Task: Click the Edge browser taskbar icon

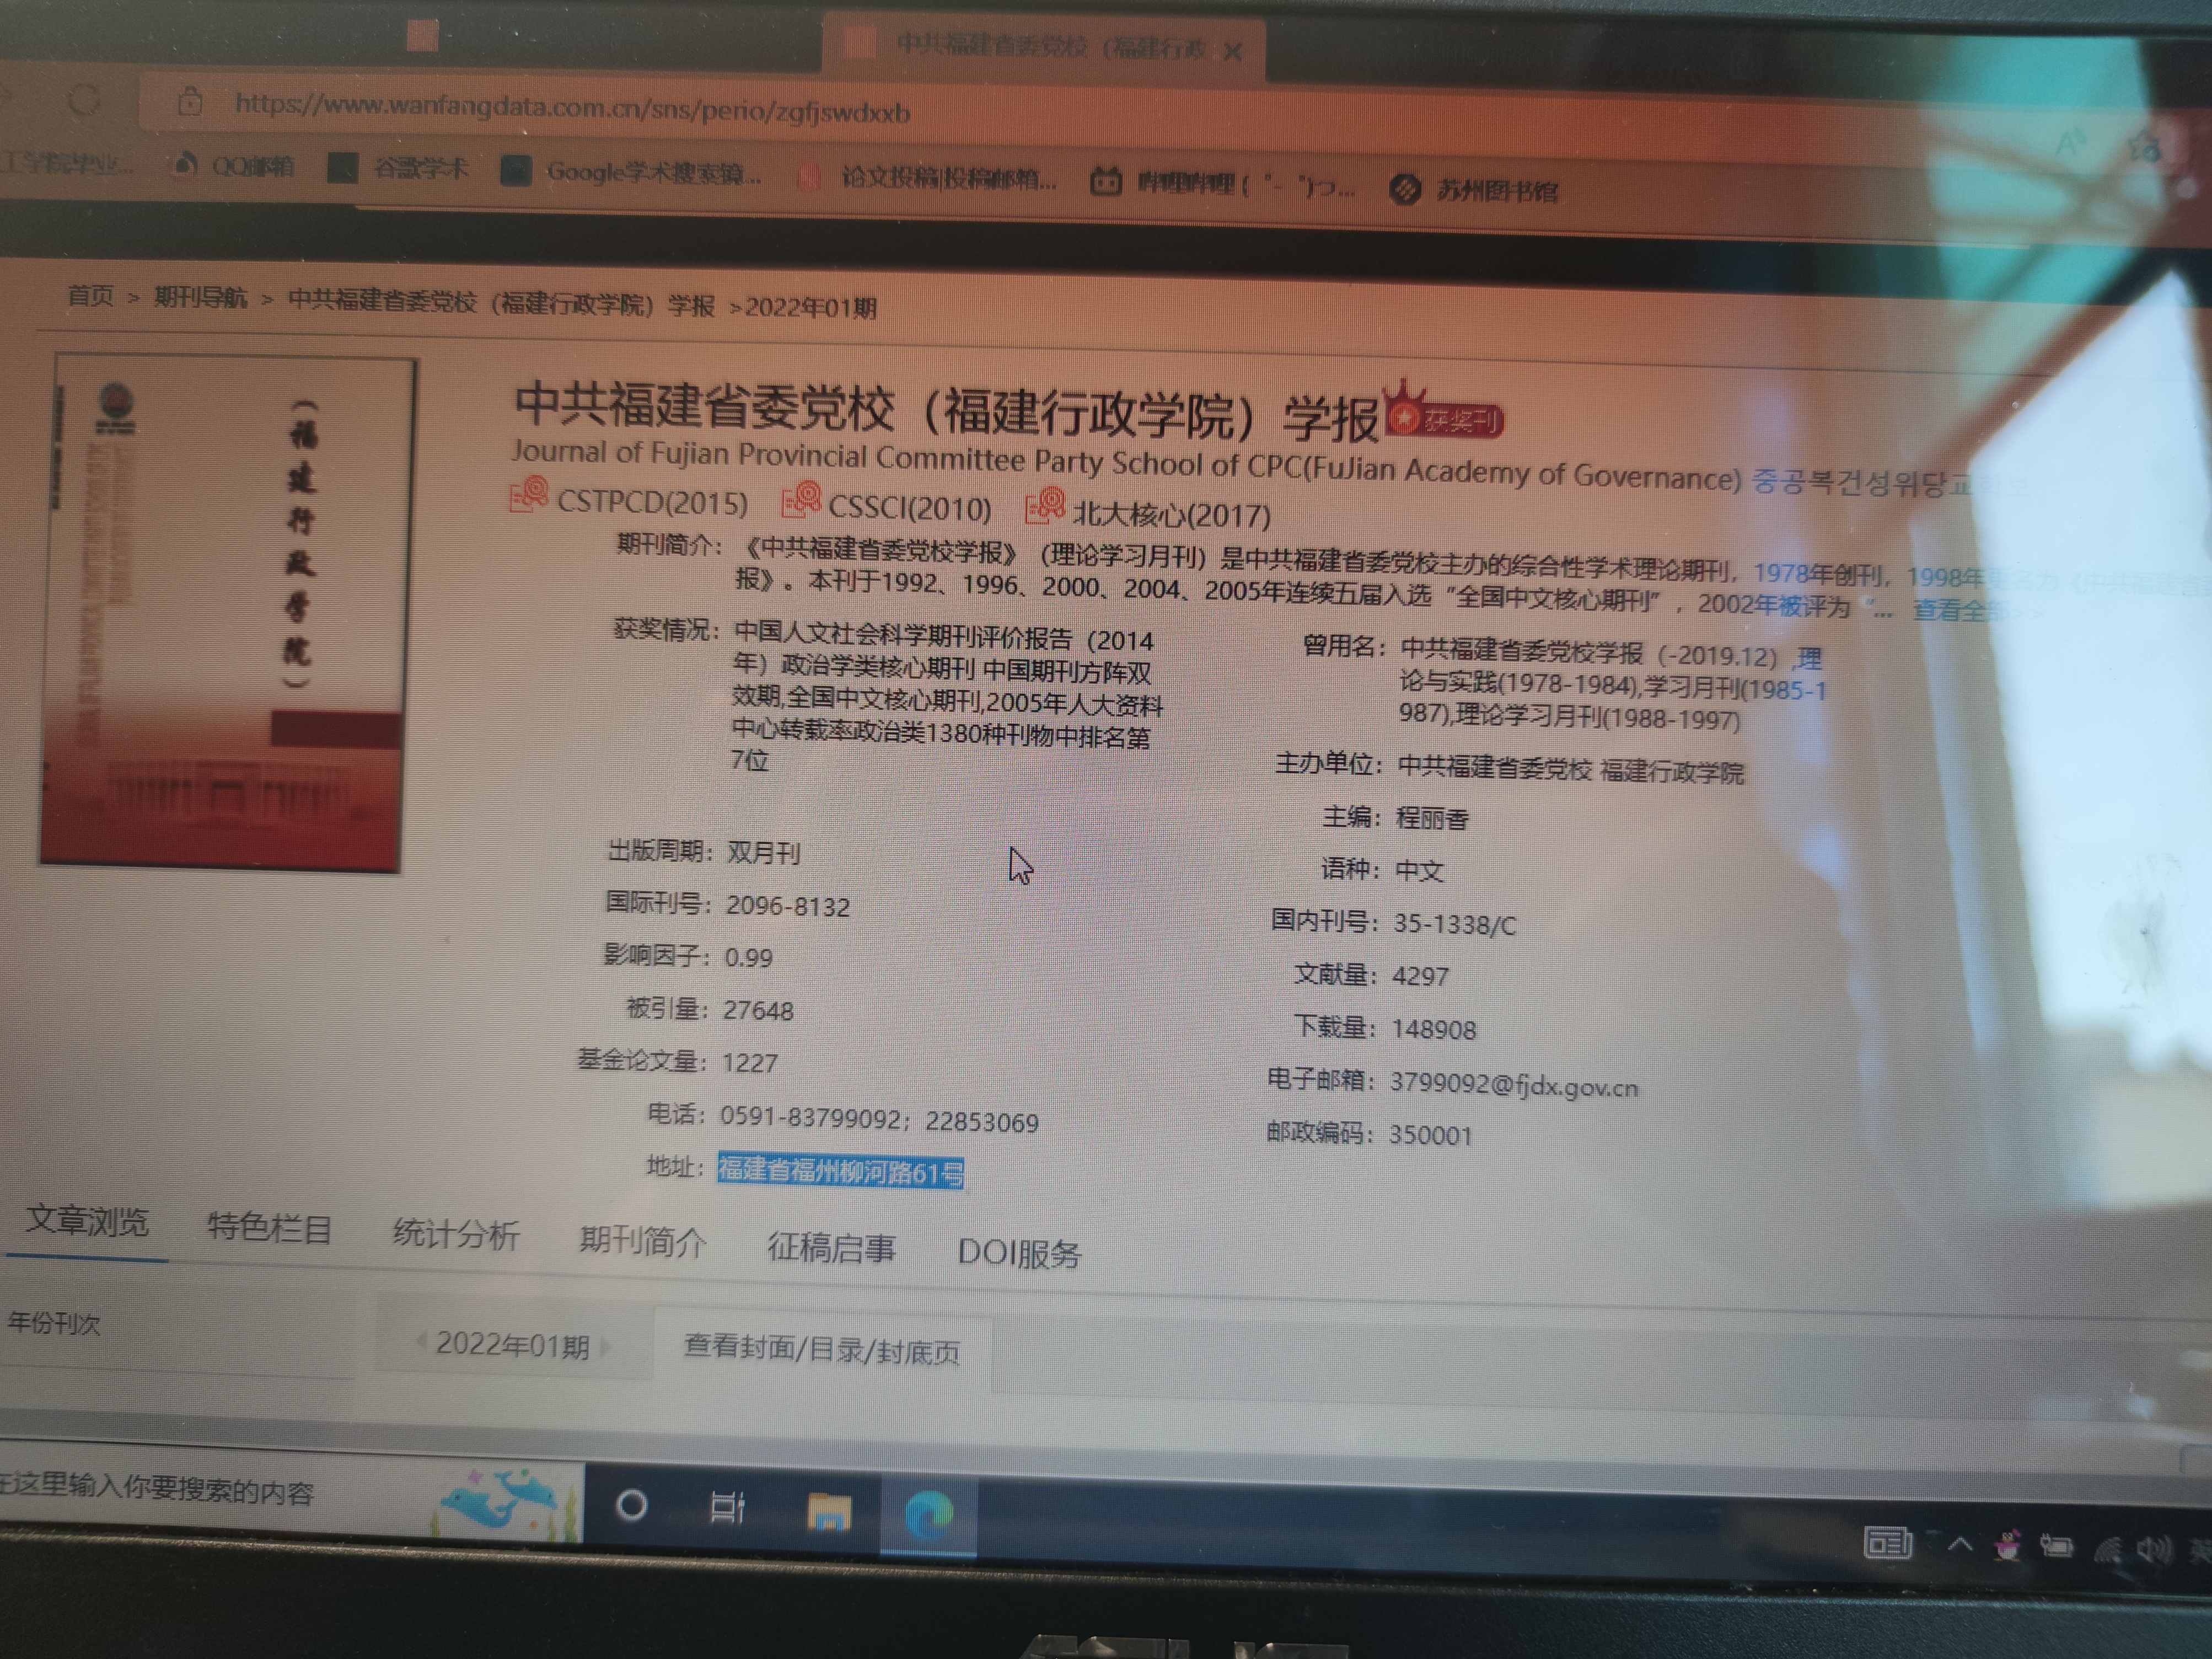Action: click(928, 1514)
